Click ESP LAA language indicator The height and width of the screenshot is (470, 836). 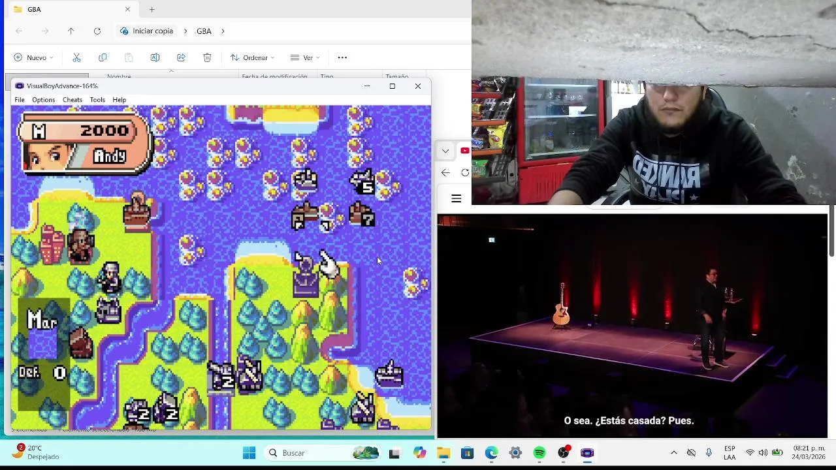(x=730, y=452)
